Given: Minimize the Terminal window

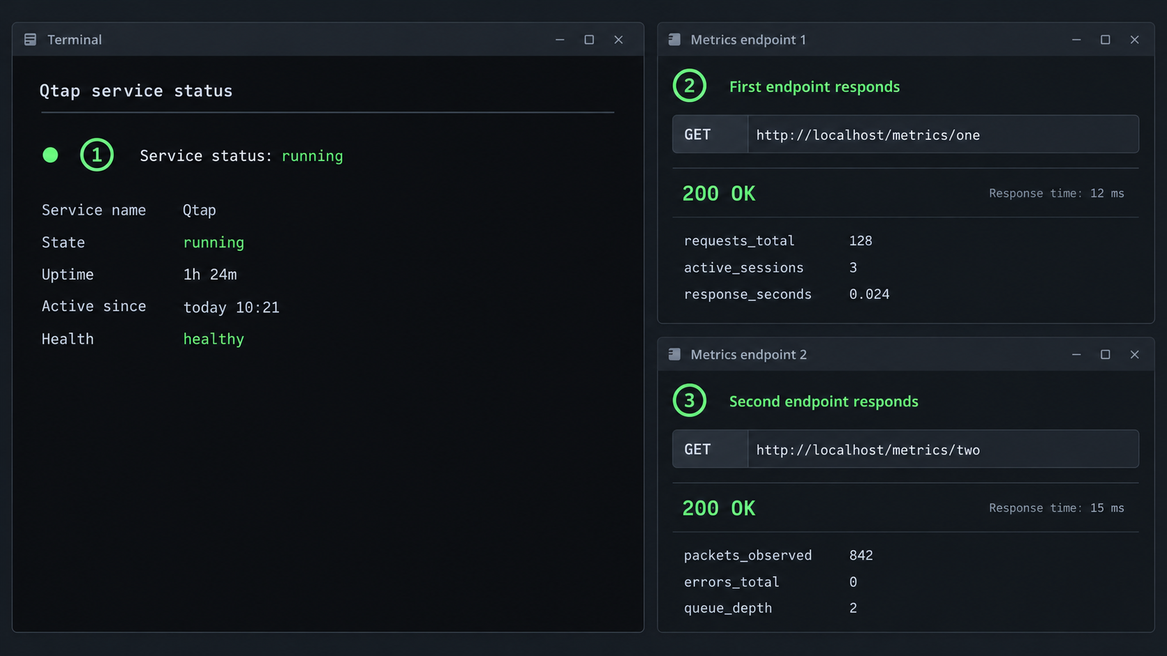Looking at the screenshot, I should (560, 40).
